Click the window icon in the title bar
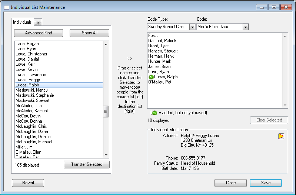This screenshot has height=195, width=296. click(x=6, y=7)
